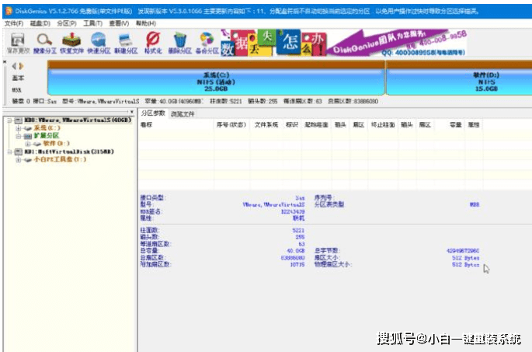The height and width of the screenshot is (352, 532).
Task: Open the 硬盘(D) menu
Action: pyautogui.click(x=40, y=23)
